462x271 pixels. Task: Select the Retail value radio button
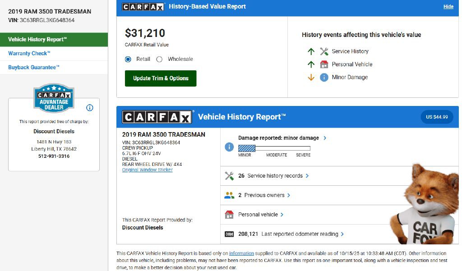[x=128, y=59]
